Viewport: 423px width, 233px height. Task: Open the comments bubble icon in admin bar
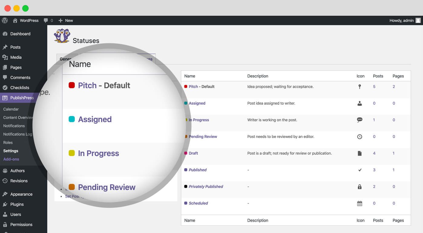(x=46, y=21)
